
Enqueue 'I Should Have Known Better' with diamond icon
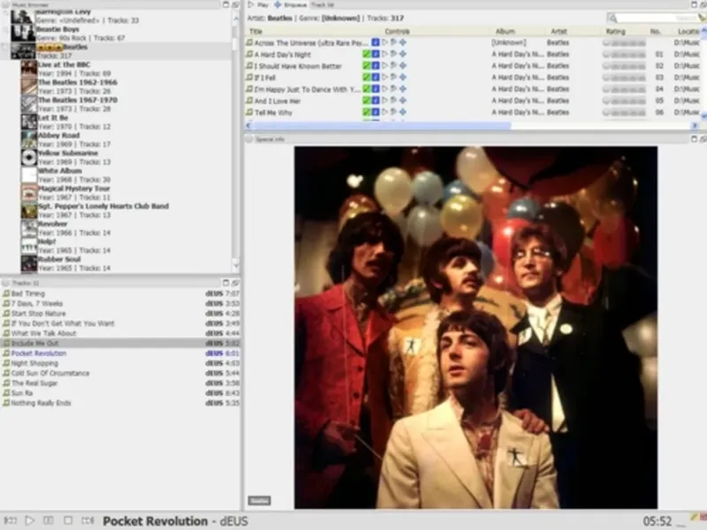(x=403, y=65)
